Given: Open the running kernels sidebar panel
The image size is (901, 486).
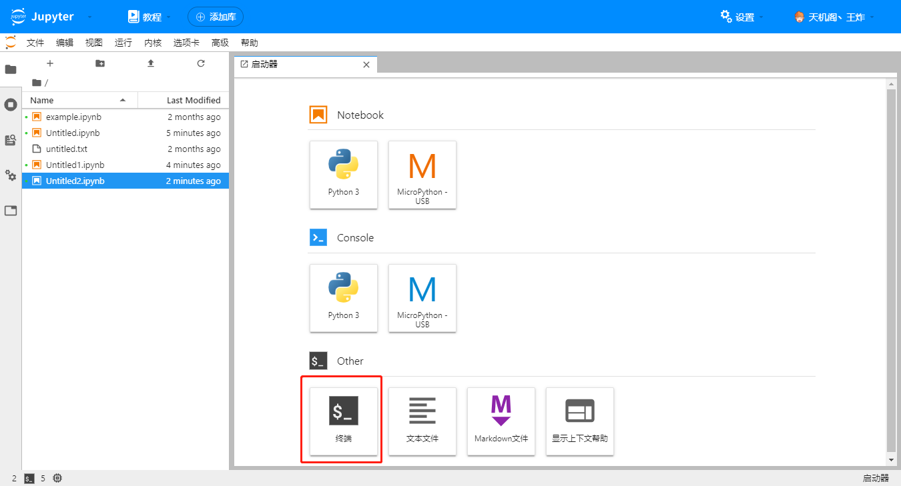Looking at the screenshot, I should tap(11, 105).
